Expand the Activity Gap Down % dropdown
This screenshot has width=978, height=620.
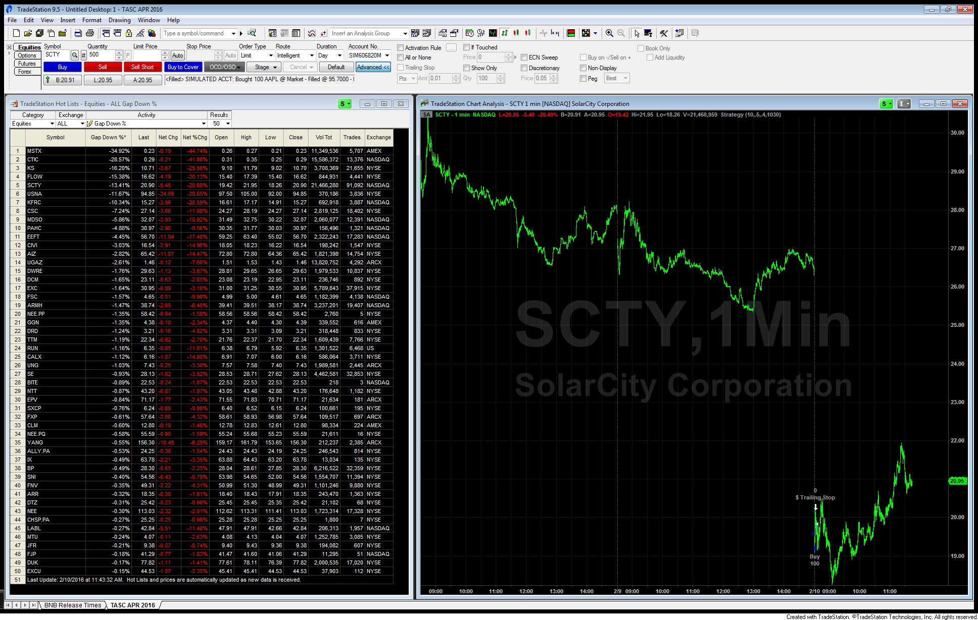[x=204, y=124]
